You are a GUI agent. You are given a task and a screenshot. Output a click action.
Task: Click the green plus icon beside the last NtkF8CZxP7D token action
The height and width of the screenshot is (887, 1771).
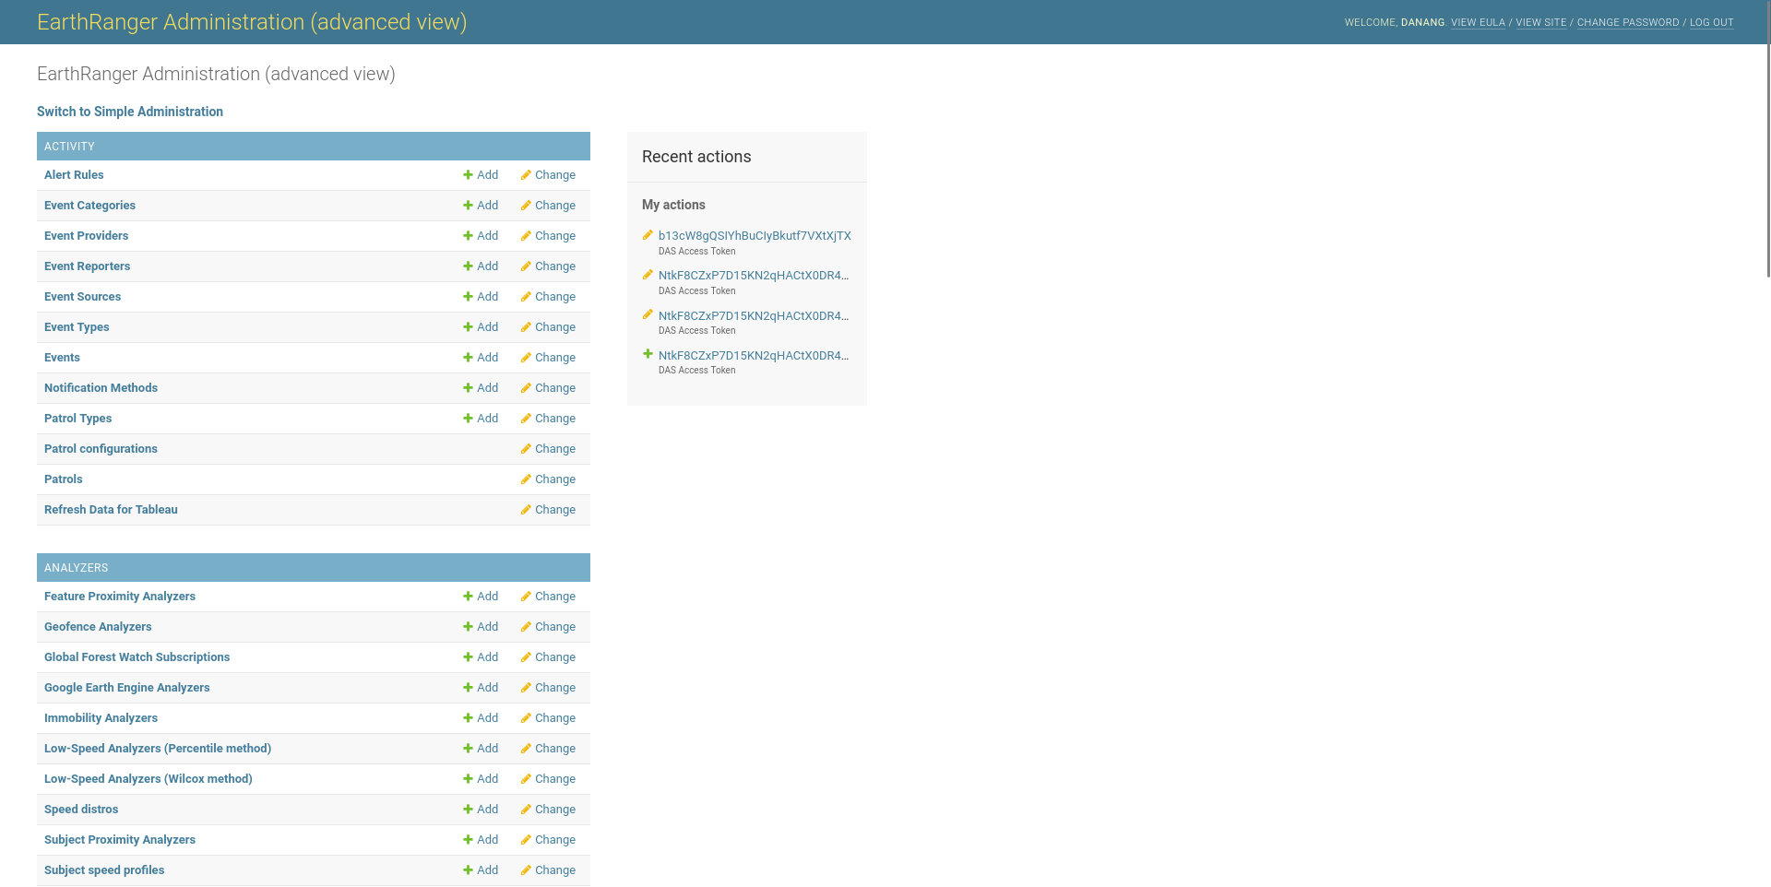click(648, 354)
